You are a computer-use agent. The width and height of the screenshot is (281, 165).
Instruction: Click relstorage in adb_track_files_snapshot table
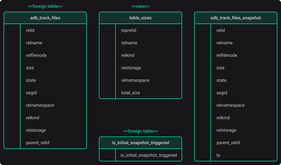click(226, 130)
